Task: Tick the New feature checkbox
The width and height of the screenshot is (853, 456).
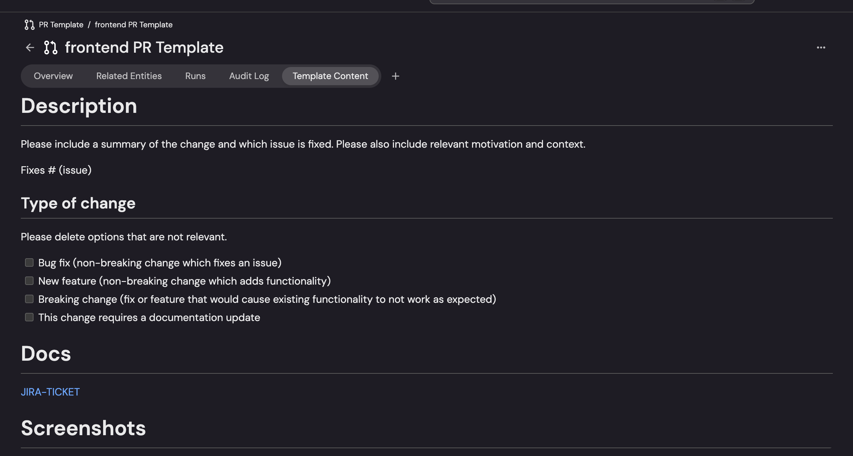Action: (x=29, y=281)
